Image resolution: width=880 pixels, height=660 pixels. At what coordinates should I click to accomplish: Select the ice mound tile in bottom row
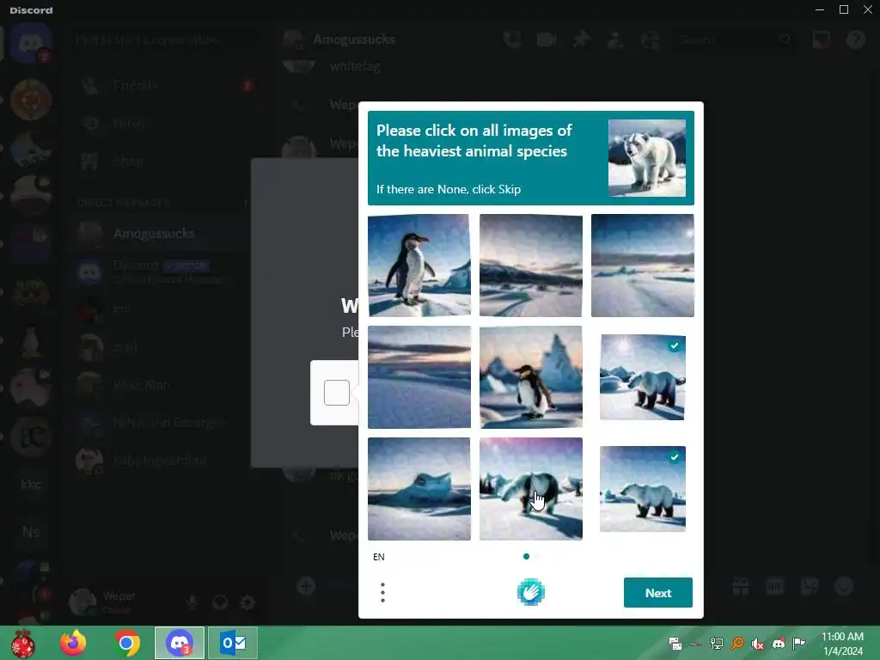(x=419, y=488)
